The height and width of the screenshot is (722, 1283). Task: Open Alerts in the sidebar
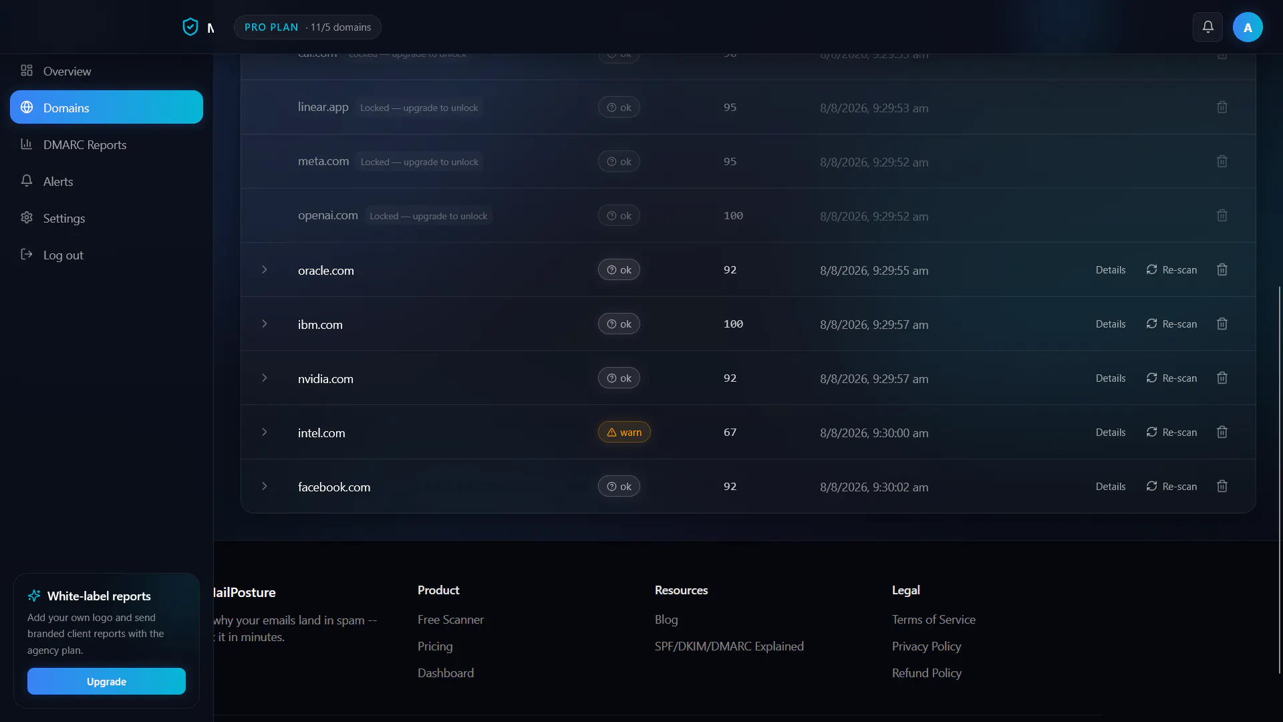(x=106, y=181)
